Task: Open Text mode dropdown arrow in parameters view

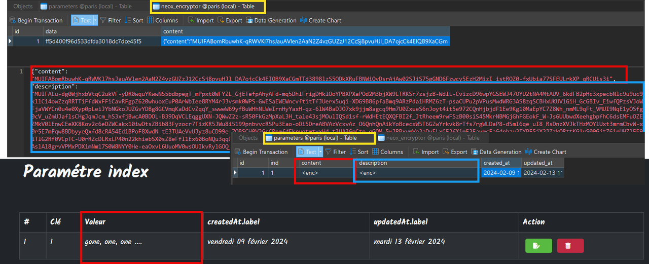Action: point(320,152)
